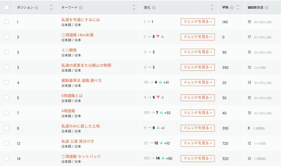
Task: Click help icon next to ポジション header
Action: (x=37, y=8)
